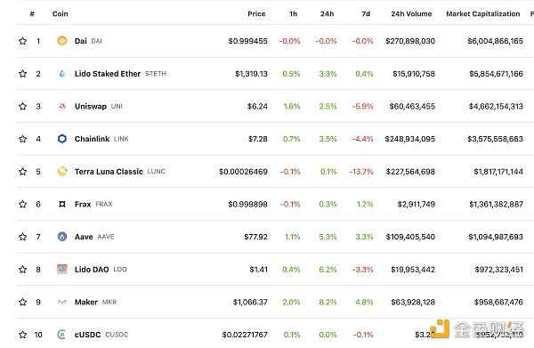Click the Chainlink hexagon logo icon
The width and height of the screenshot is (534, 348).
[x=62, y=139]
